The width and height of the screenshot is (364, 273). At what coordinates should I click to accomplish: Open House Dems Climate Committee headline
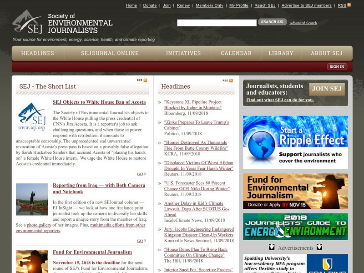196,252
